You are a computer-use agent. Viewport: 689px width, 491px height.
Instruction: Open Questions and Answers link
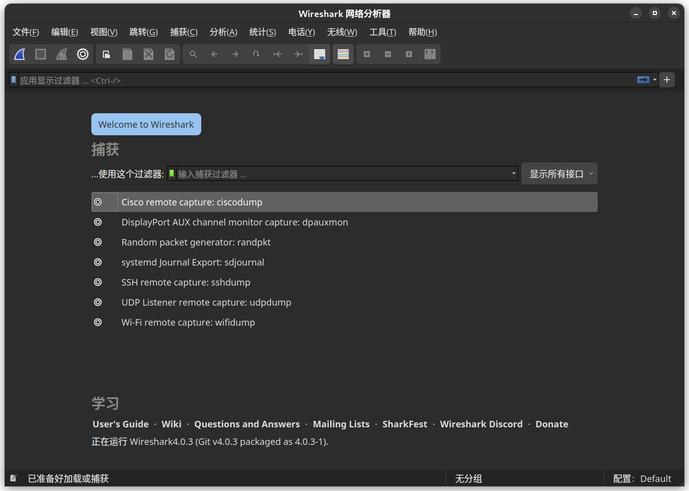click(247, 424)
